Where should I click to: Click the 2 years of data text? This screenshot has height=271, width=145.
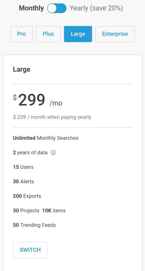click(x=30, y=153)
